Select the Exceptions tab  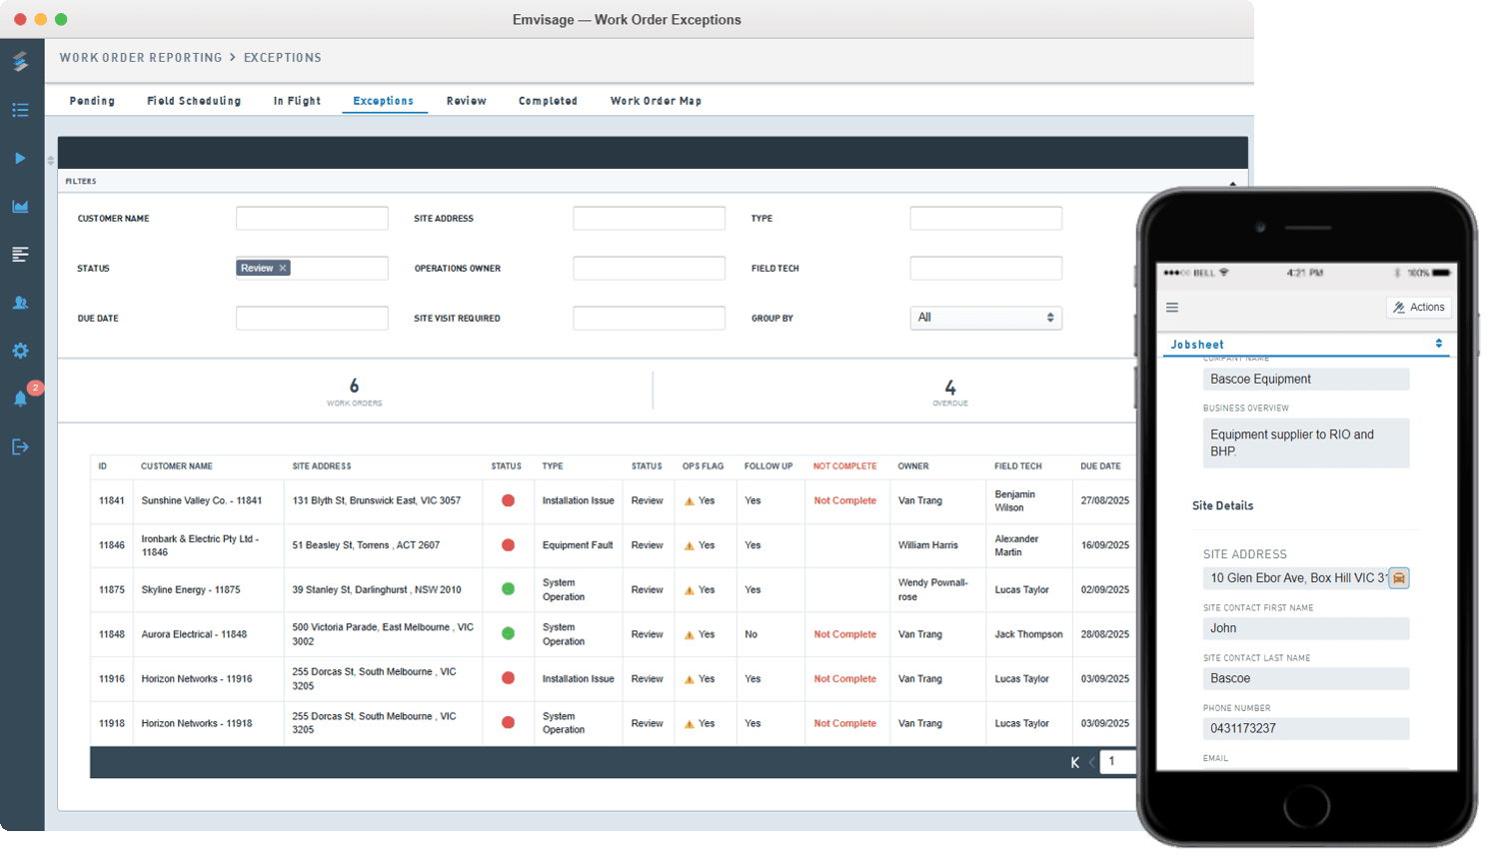pyautogui.click(x=384, y=101)
